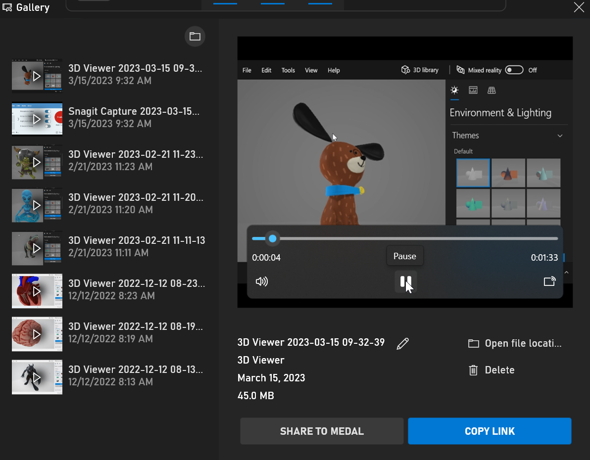The image size is (590, 460).
Task: Switch to the leftmost tab at the top
Action: pos(225,4)
